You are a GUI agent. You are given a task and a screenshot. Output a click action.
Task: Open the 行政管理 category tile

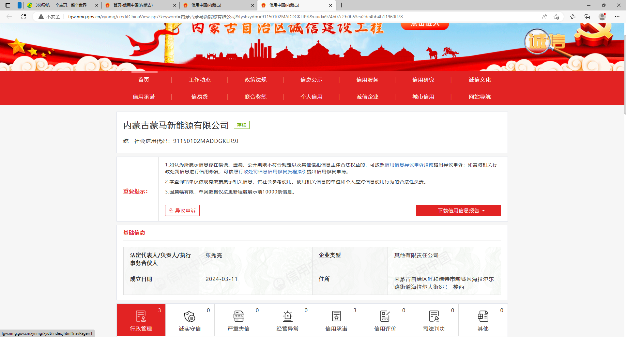tap(141, 320)
